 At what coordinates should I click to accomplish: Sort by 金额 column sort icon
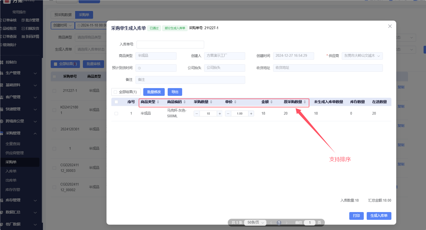271,102
